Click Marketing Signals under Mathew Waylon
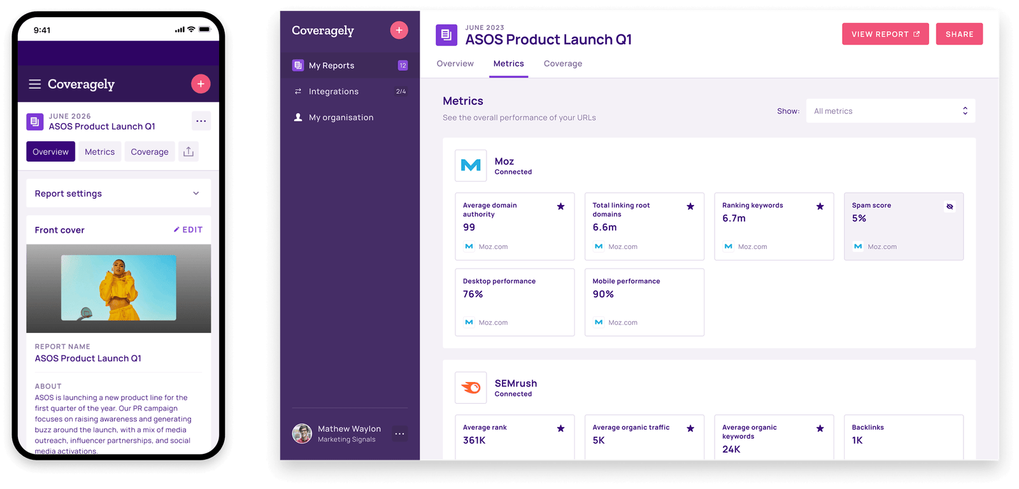The height and width of the screenshot is (489, 1019). click(x=346, y=439)
